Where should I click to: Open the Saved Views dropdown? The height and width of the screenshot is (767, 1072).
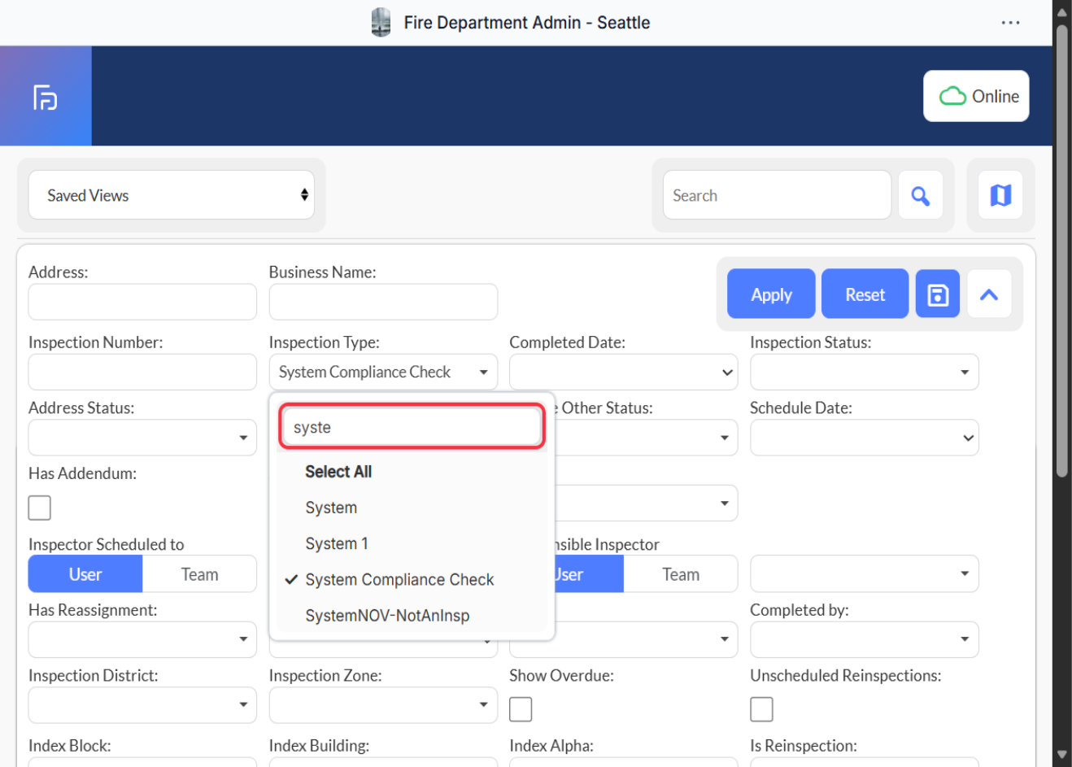172,195
